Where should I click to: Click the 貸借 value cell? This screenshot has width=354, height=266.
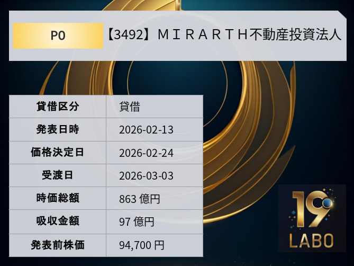point(155,107)
